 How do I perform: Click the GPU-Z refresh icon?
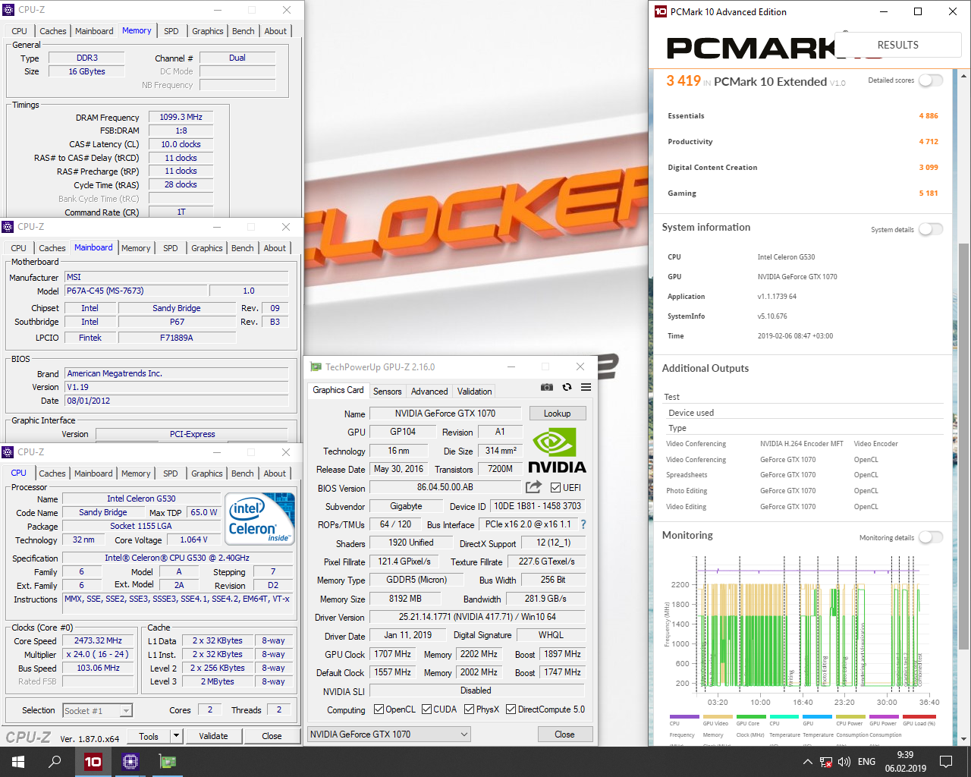[567, 387]
